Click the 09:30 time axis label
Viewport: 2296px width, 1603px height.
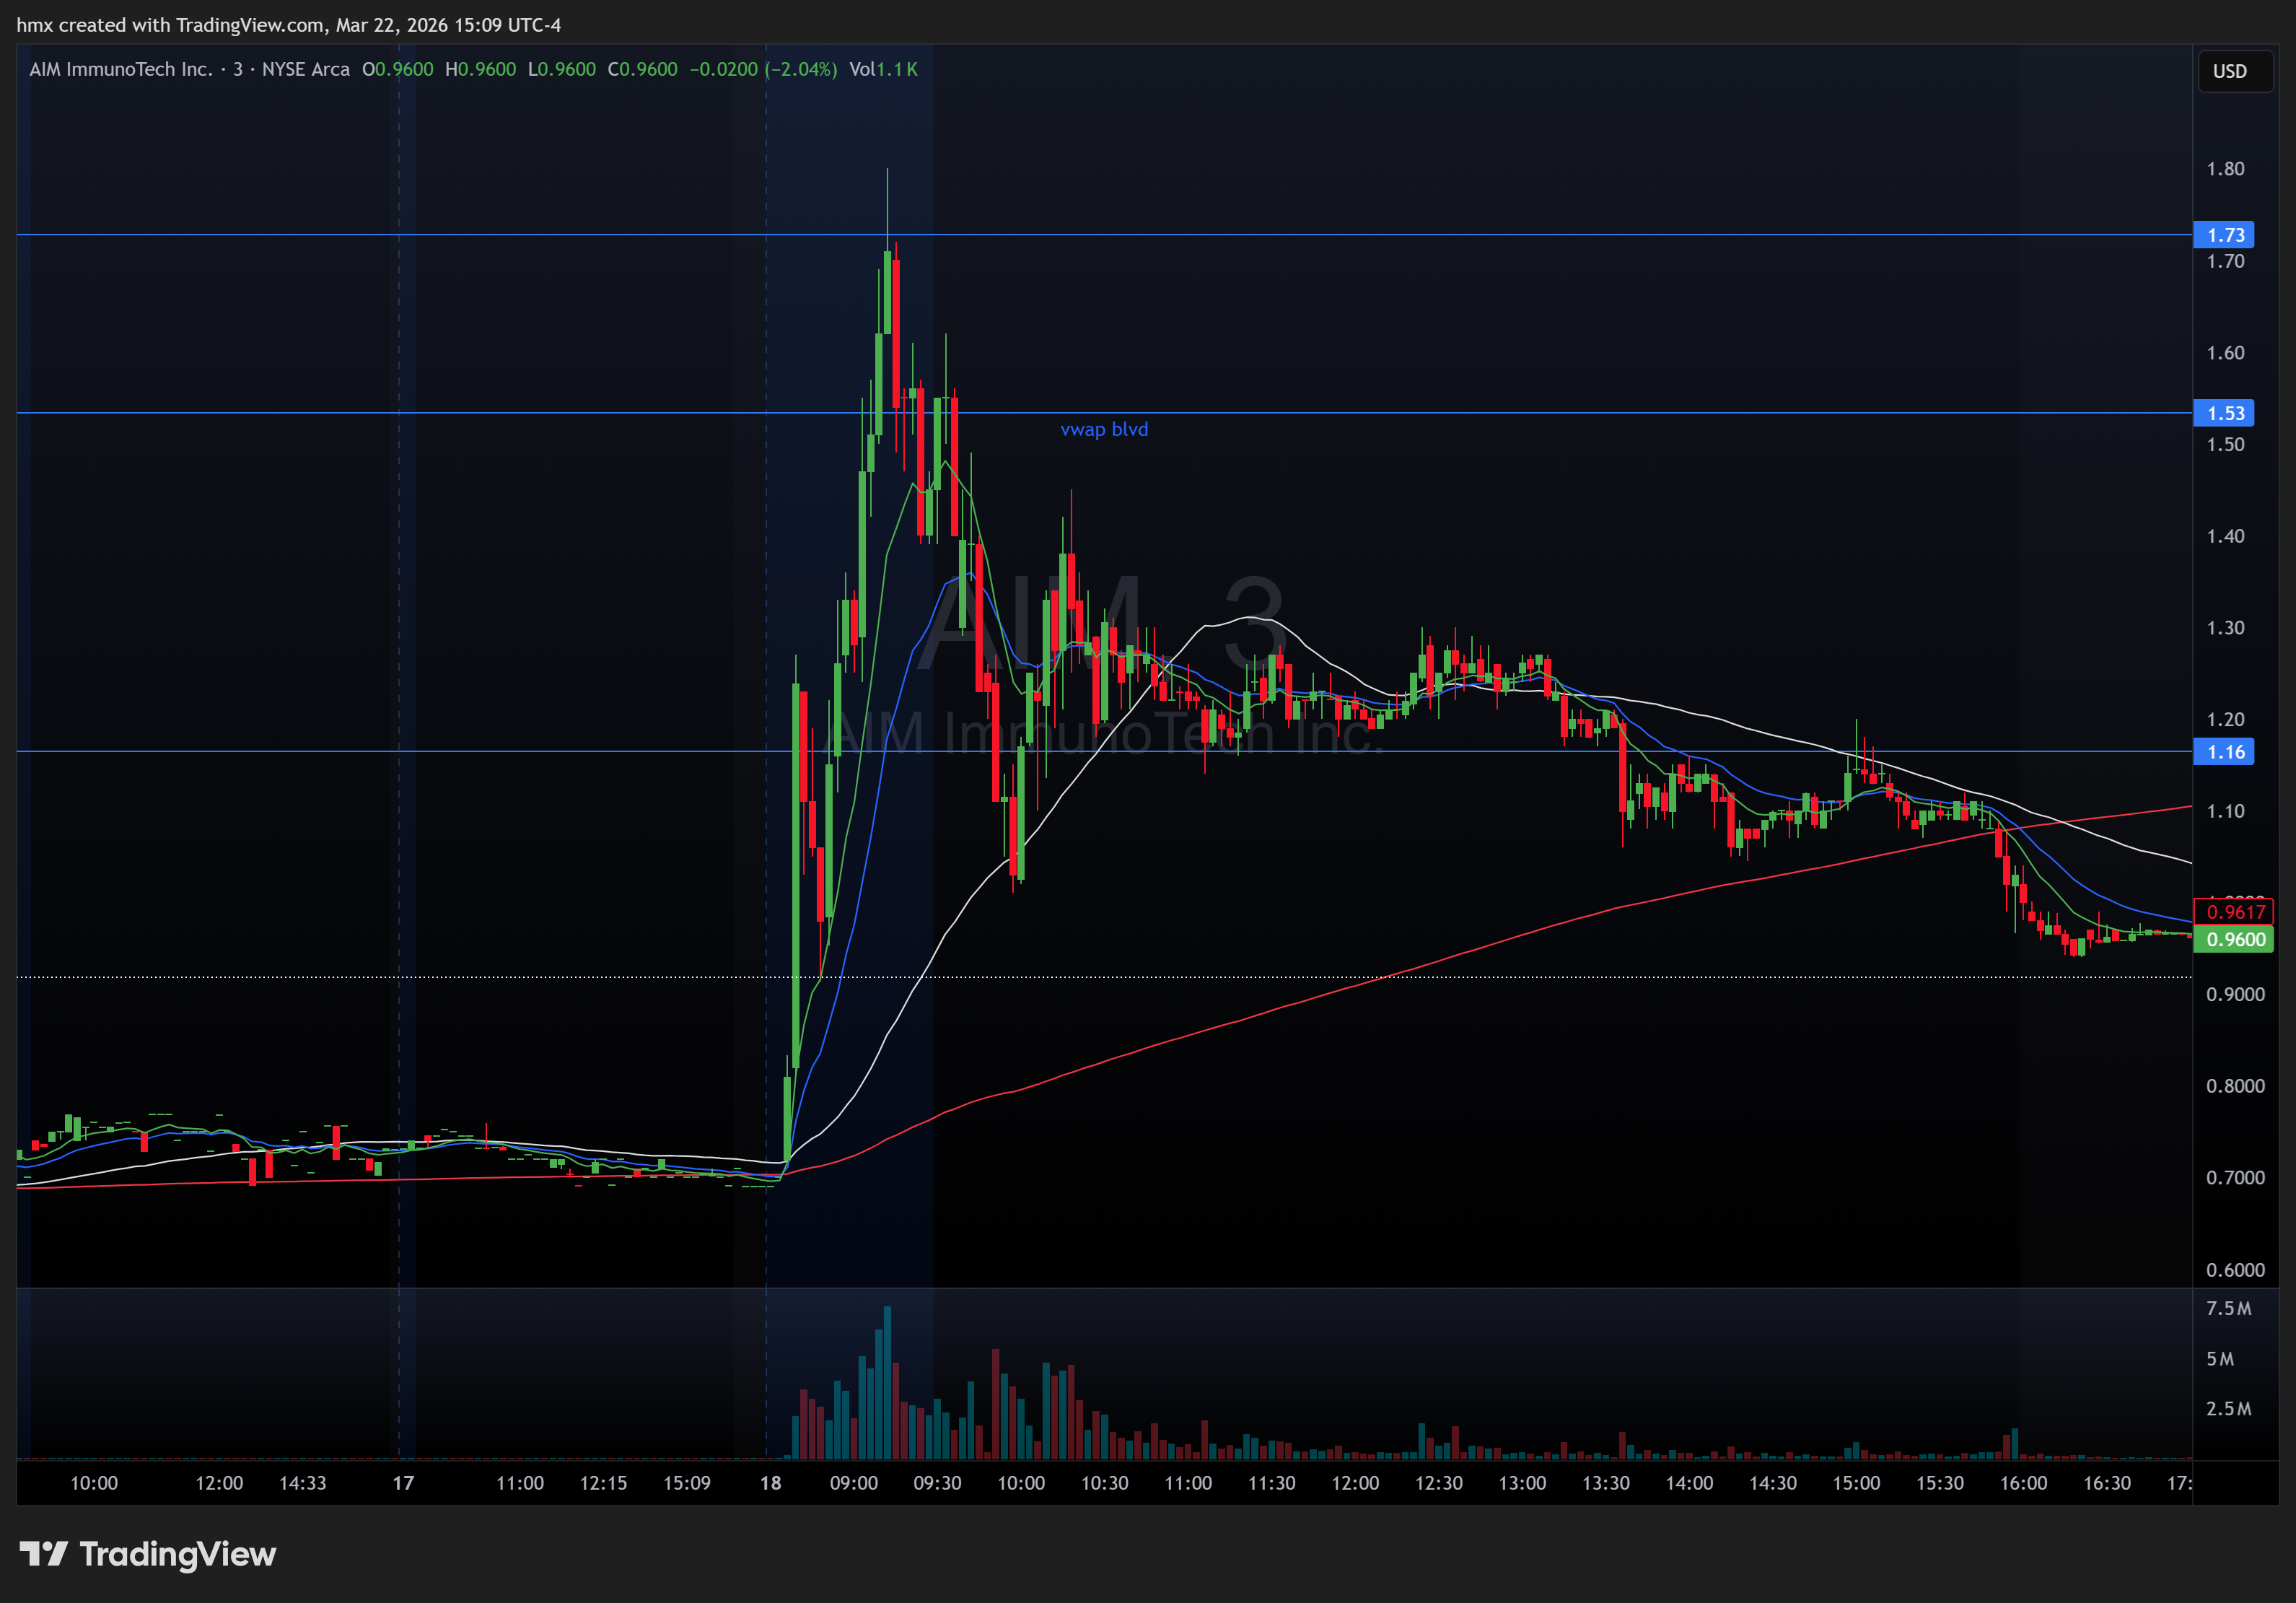coord(937,1483)
